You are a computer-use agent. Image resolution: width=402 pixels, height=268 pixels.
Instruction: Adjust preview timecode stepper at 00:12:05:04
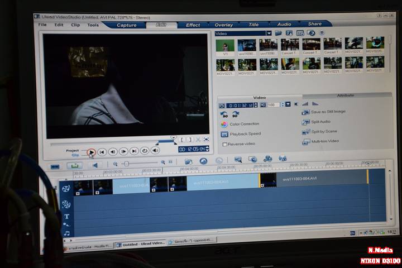tap(207, 149)
